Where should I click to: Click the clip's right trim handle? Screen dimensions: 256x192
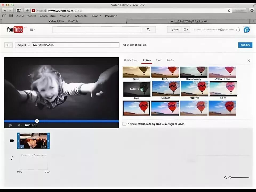49,141
